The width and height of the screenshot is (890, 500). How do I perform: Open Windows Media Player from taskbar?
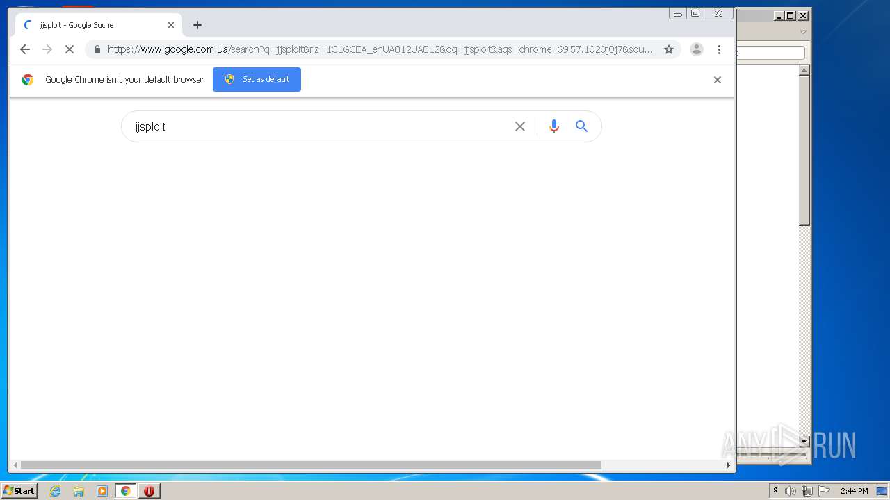tap(102, 491)
